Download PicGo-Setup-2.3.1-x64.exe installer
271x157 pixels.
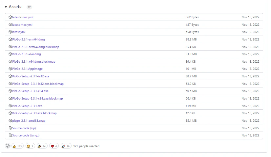click(x=30, y=91)
